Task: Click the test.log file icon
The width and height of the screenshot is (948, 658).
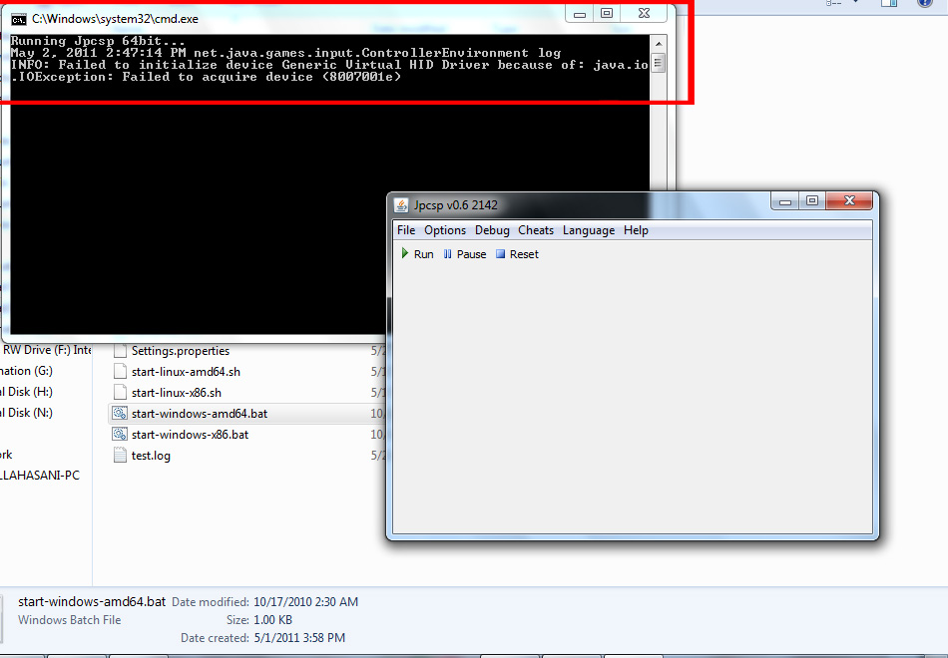Action: point(120,455)
